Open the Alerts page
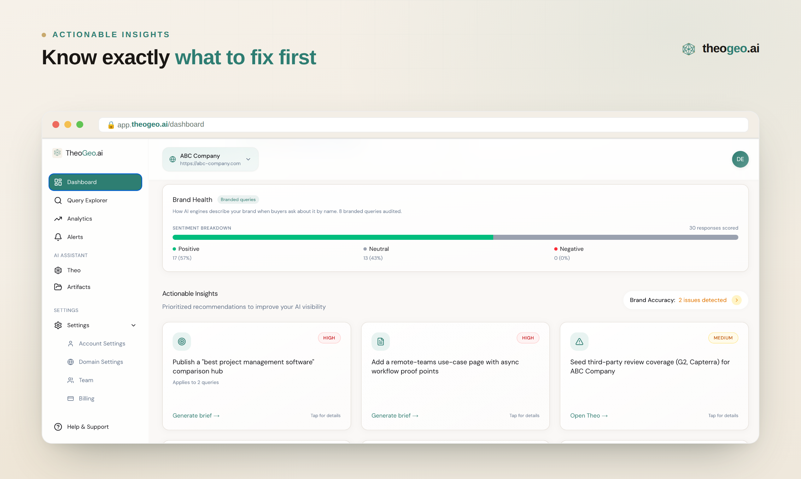Viewport: 801px width, 479px height. [95, 237]
